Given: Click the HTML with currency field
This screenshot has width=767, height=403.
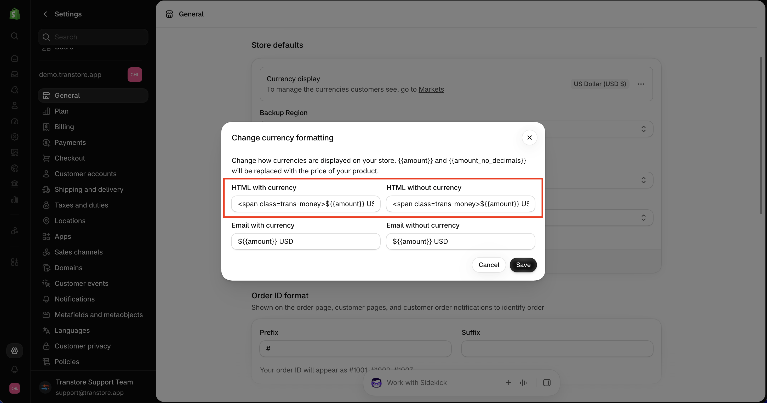Looking at the screenshot, I should (306, 204).
